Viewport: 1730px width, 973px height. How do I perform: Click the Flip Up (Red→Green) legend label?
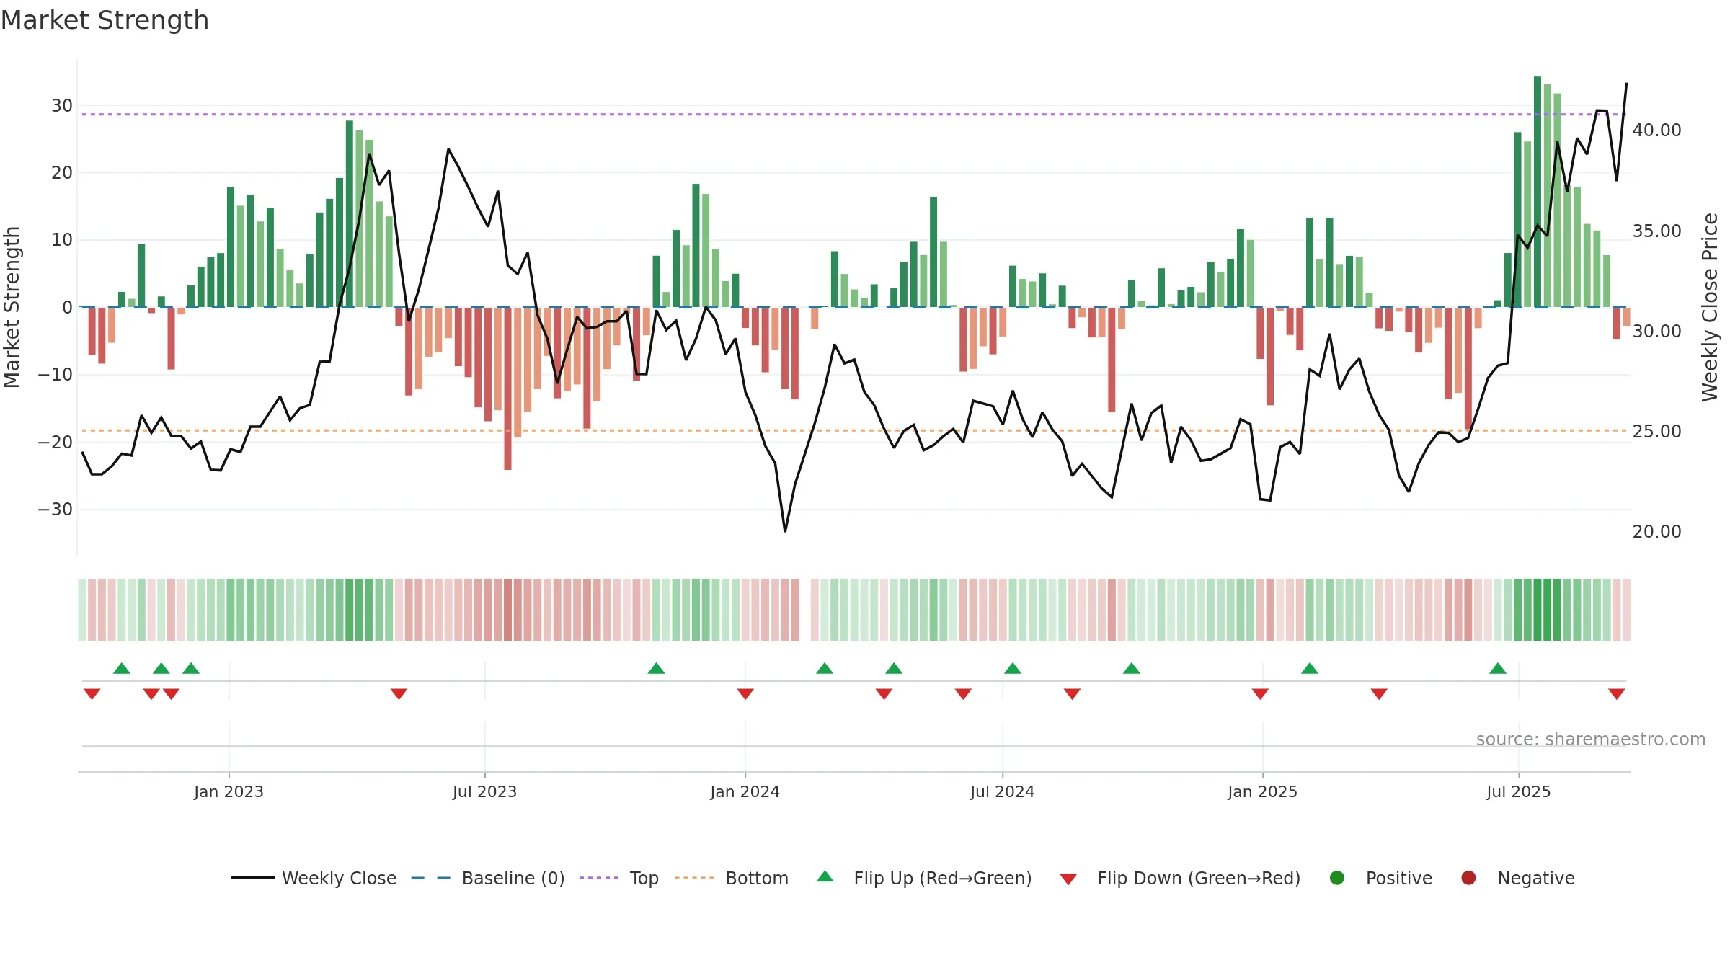click(x=943, y=878)
